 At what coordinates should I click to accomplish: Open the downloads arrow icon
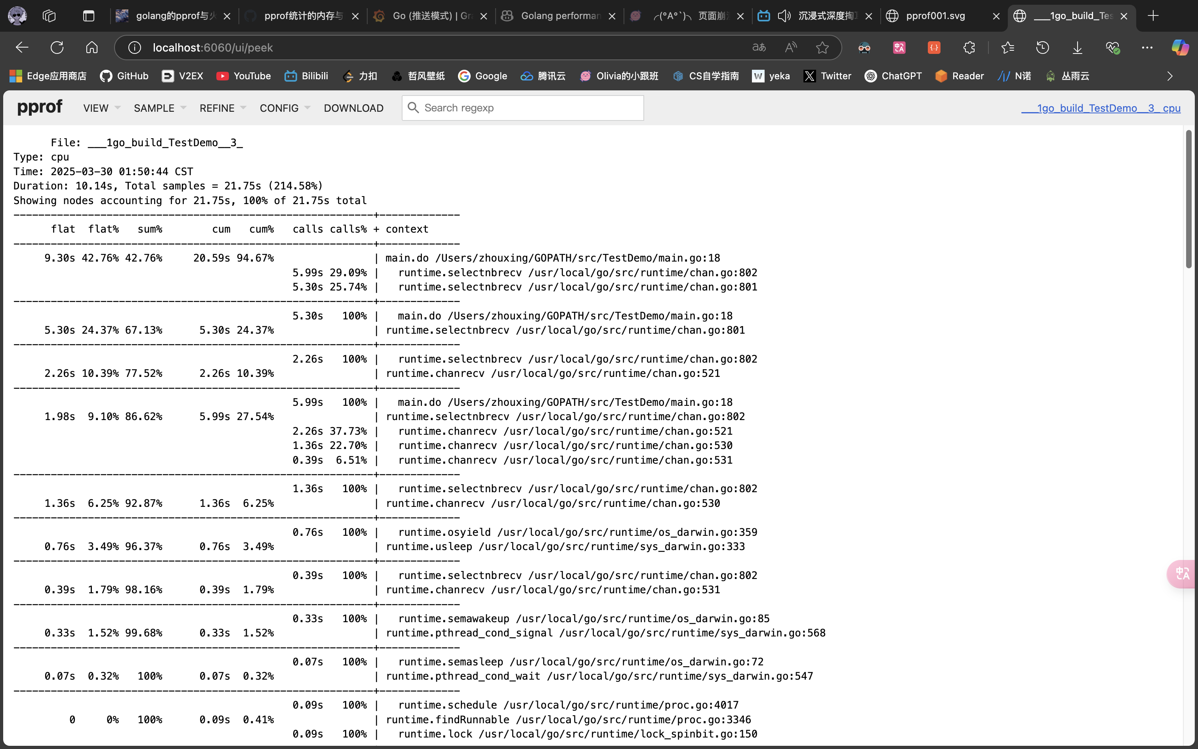pyautogui.click(x=1077, y=48)
